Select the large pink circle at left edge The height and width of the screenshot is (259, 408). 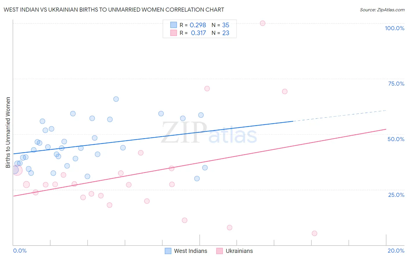point(17,170)
